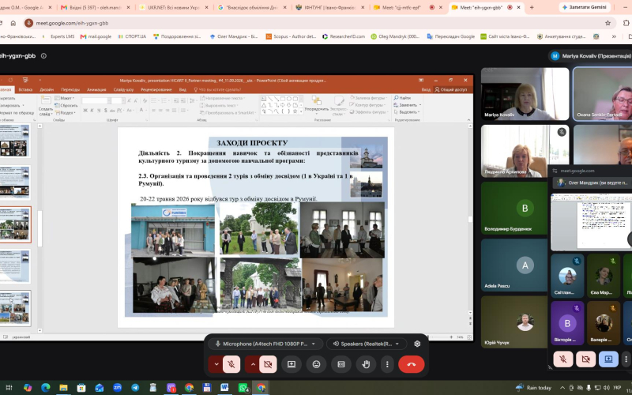Open the ResearcherID.com bookmark
This screenshot has height=395, width=632.
click(x=344, y=36)
